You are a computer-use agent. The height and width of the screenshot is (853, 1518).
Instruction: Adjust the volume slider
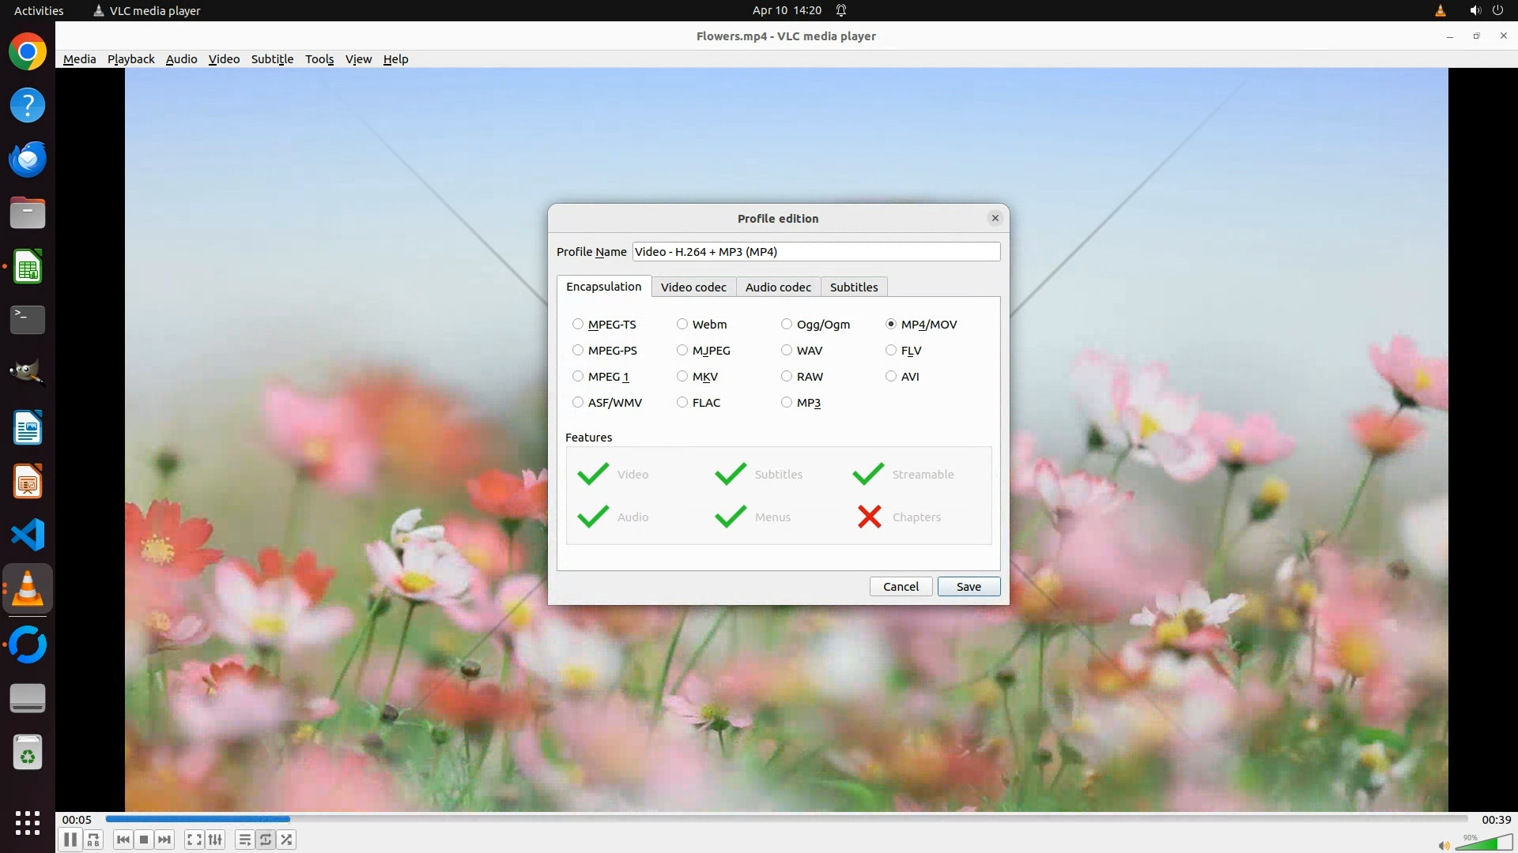pos(1485,843)
